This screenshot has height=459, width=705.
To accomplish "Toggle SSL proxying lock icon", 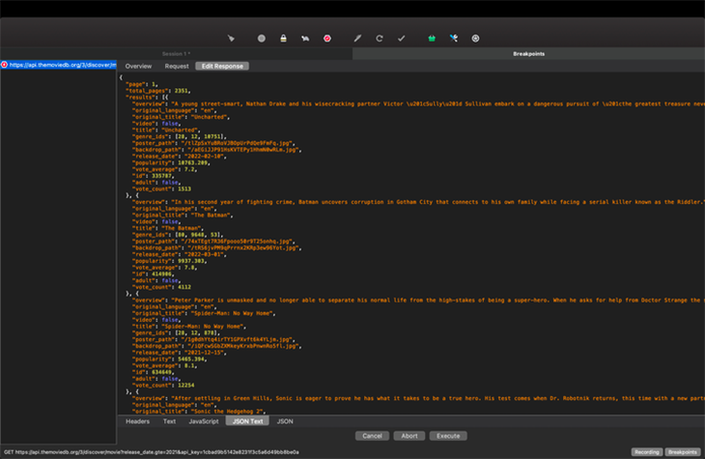I will 283,39.
